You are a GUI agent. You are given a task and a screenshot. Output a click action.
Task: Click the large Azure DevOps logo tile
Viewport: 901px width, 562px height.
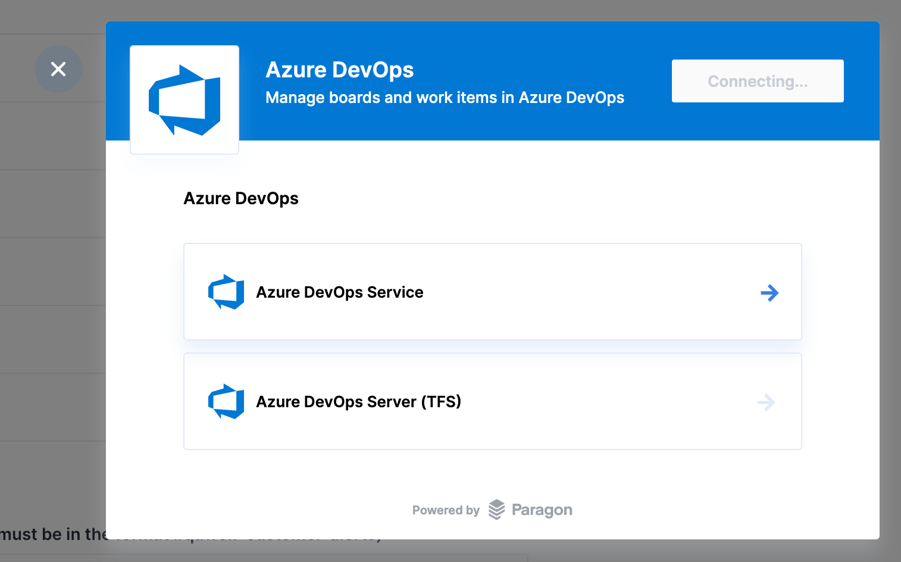[184, 100]
